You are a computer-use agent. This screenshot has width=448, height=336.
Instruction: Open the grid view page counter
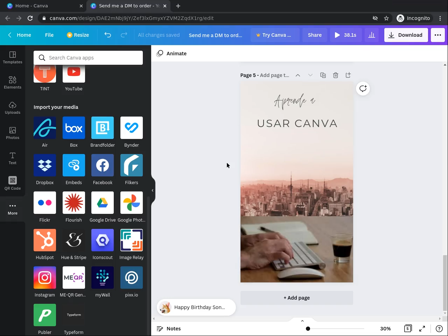pos(408,329)
